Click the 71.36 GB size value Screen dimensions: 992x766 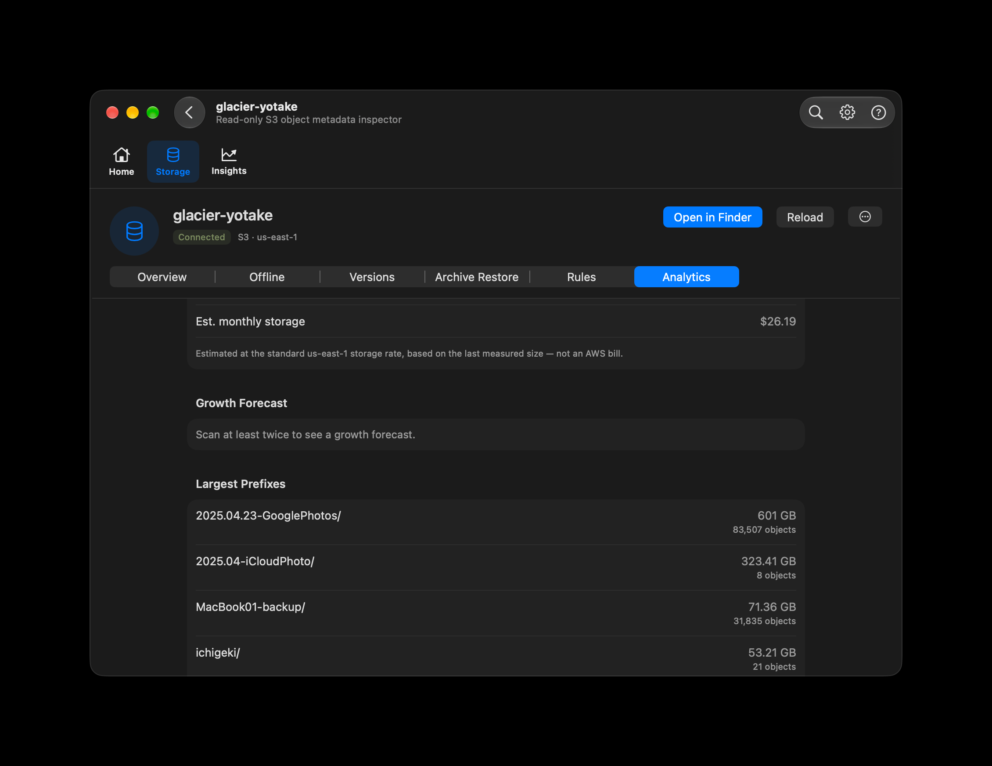point(772,607)
